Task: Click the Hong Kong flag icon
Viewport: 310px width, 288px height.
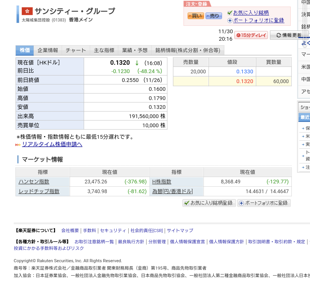Action: (27, 11)
